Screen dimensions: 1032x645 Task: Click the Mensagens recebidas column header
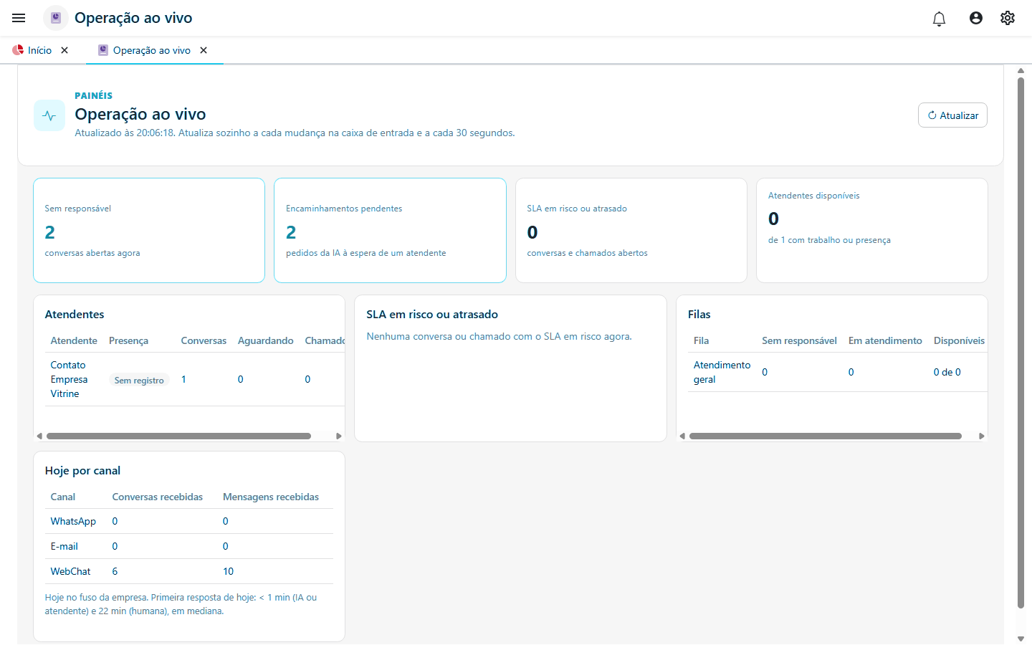point(271,497)
